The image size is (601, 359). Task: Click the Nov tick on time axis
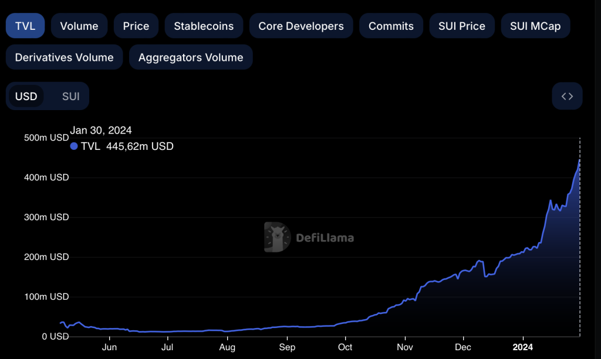[x=405, y=347]
